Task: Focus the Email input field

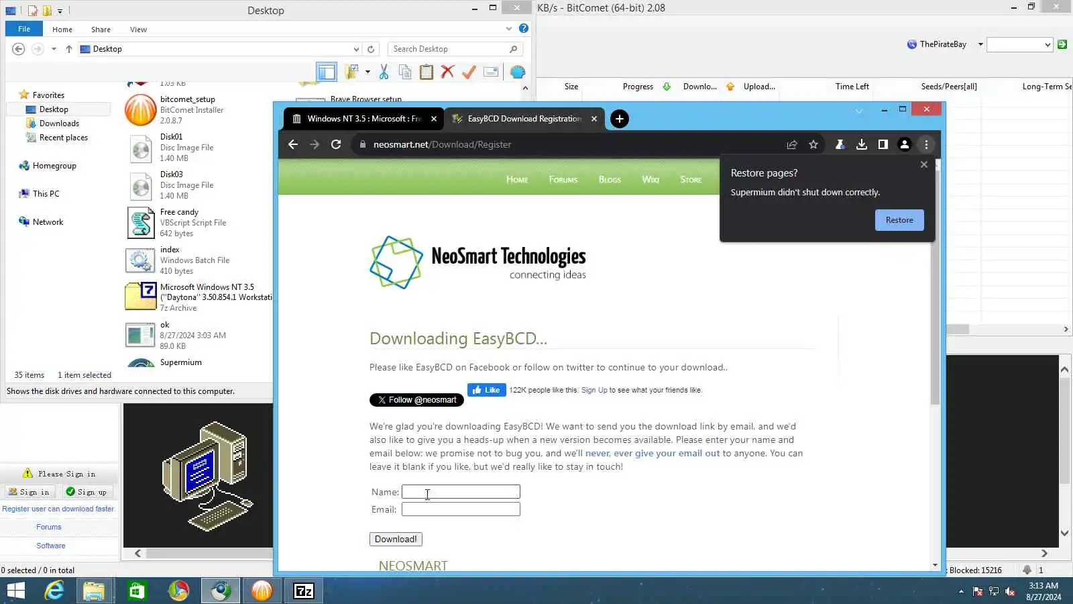Action: pos(461,509)
